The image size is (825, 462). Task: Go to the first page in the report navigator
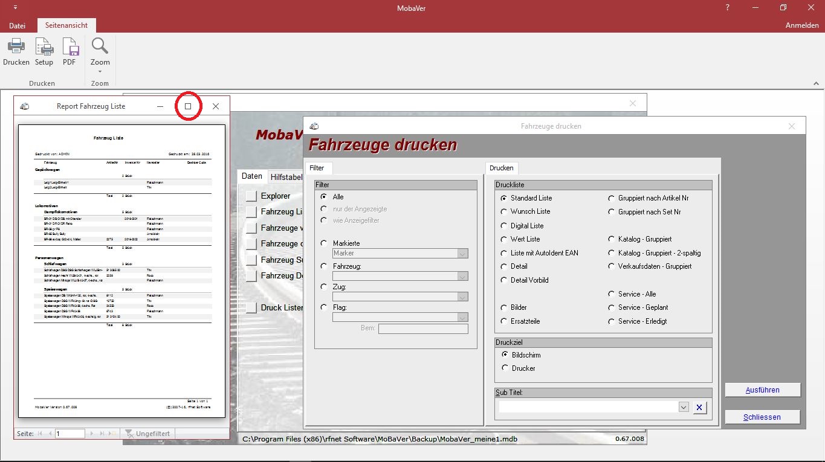click(x=40, y=434)
